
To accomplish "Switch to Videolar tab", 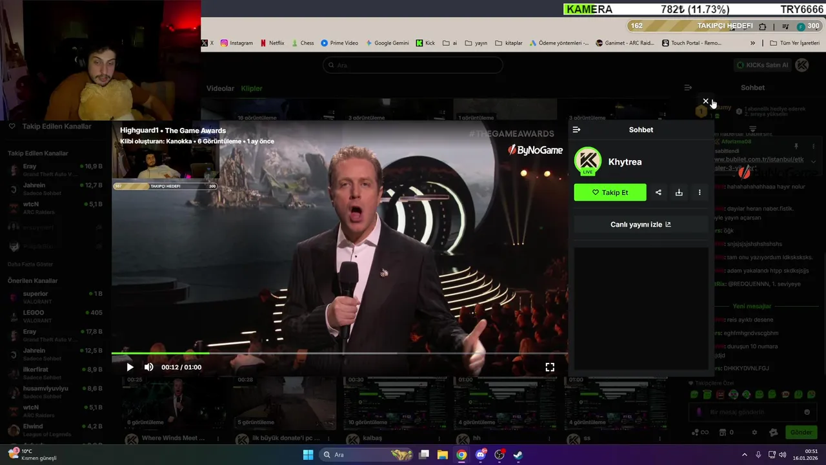I will [x=220, y=88].
